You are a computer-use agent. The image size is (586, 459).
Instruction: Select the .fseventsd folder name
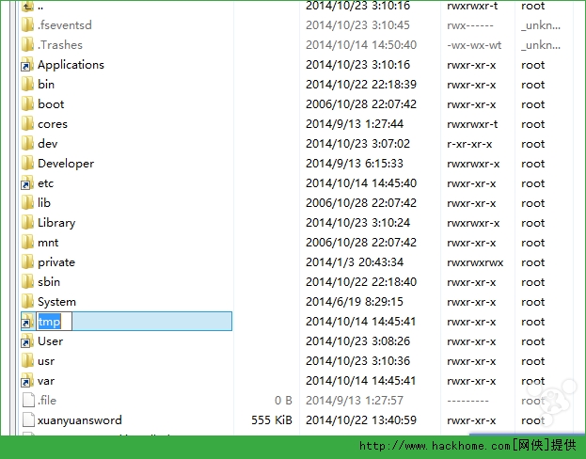(x=65, y=25)
